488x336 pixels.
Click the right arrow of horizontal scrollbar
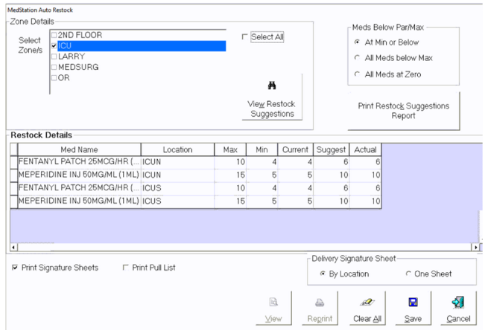[x=475, y=248]
